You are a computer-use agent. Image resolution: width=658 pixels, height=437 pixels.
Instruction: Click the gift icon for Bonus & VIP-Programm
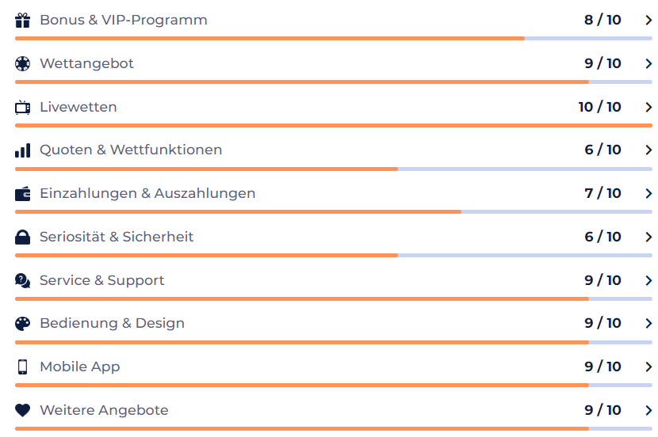(23, 20)
